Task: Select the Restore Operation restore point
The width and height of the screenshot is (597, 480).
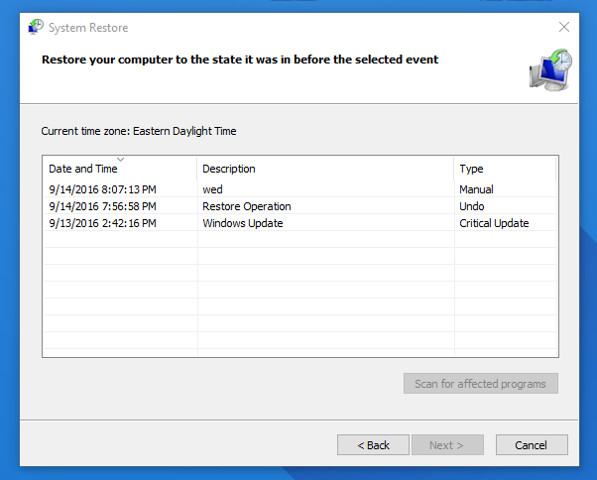Action: click(x=300, y=206)
